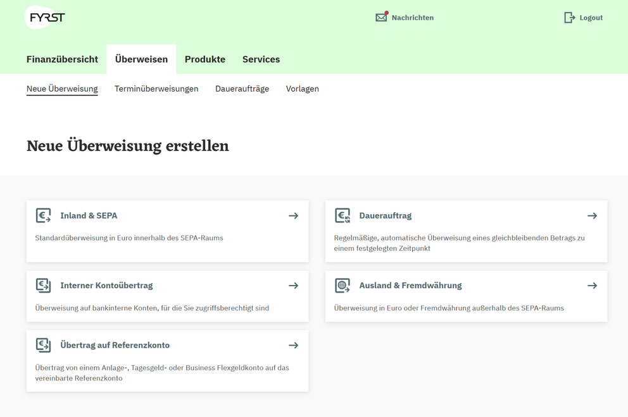Click the Übertrag auf Referenzkonto icon
The width and height of the screenshot is (628, 417).
[x=43, y=345]
